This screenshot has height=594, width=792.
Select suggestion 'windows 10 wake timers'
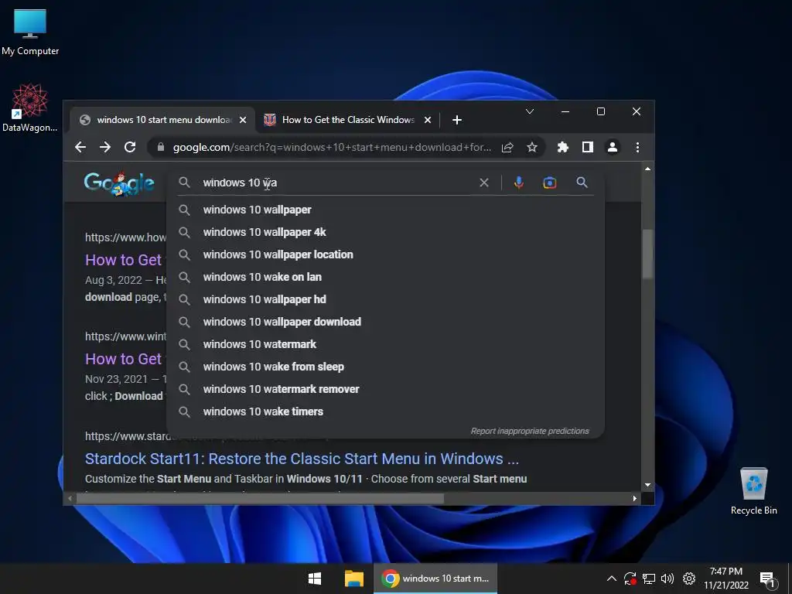(385, 411)
